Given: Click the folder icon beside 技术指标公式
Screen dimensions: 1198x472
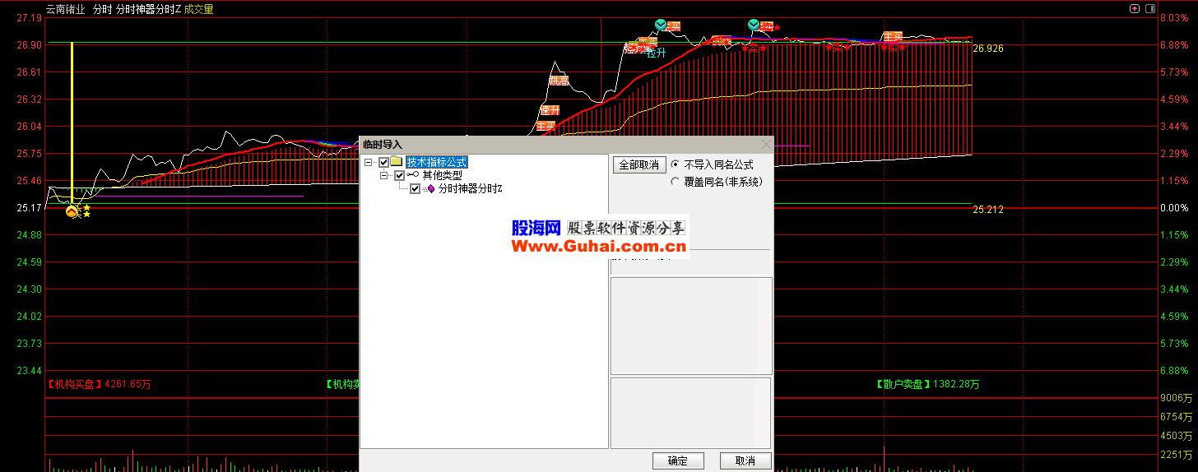Looking at the screenshot, I should (x=397, y=162).
